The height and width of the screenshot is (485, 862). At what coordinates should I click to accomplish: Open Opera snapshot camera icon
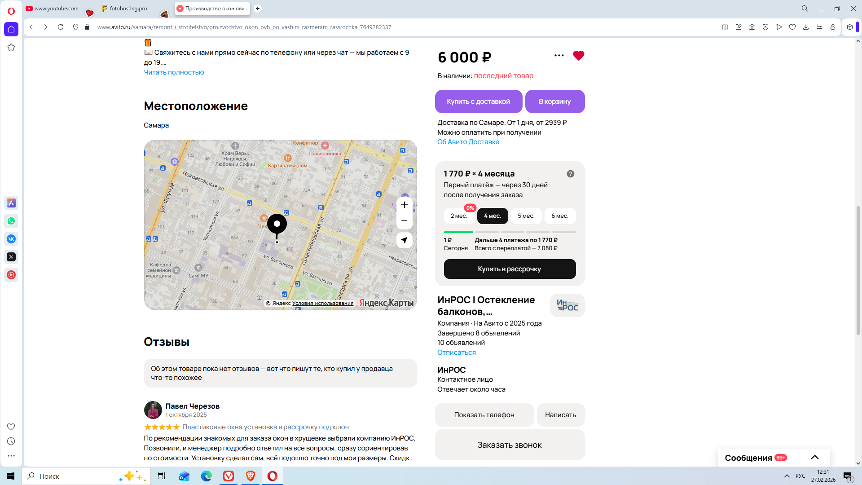click(752, 27)
